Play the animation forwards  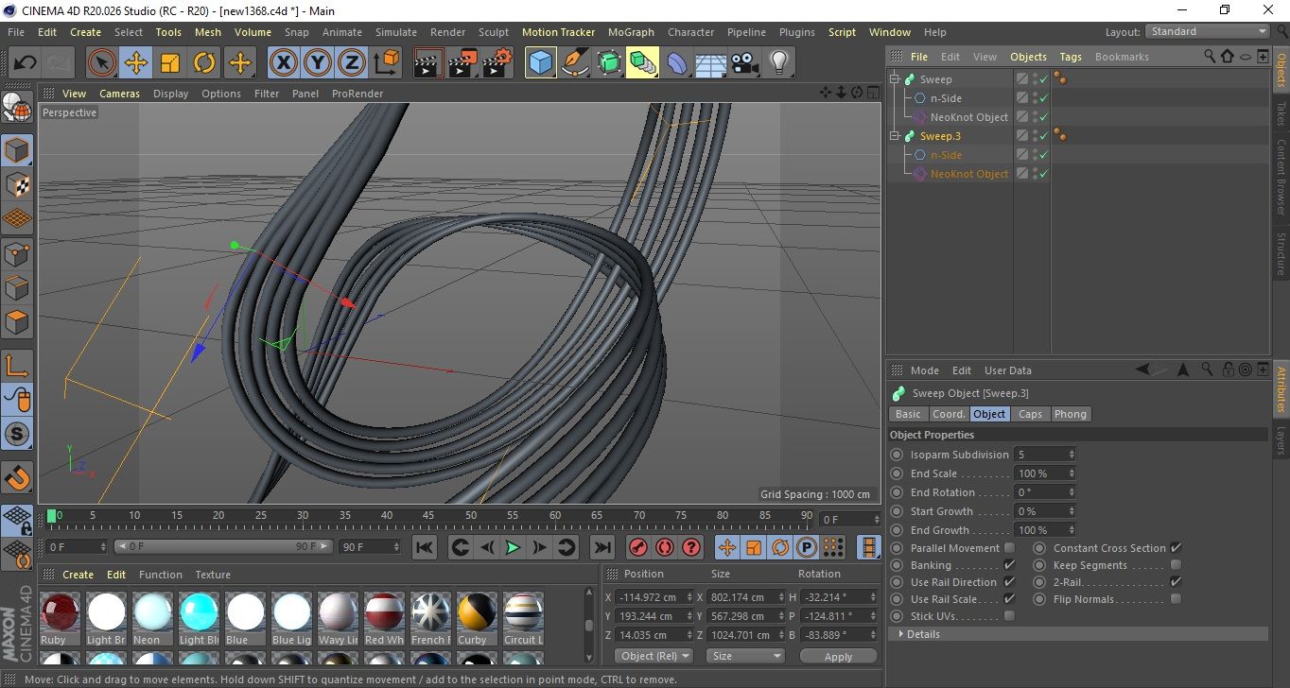pyautogui.click(x=513, y=547)
